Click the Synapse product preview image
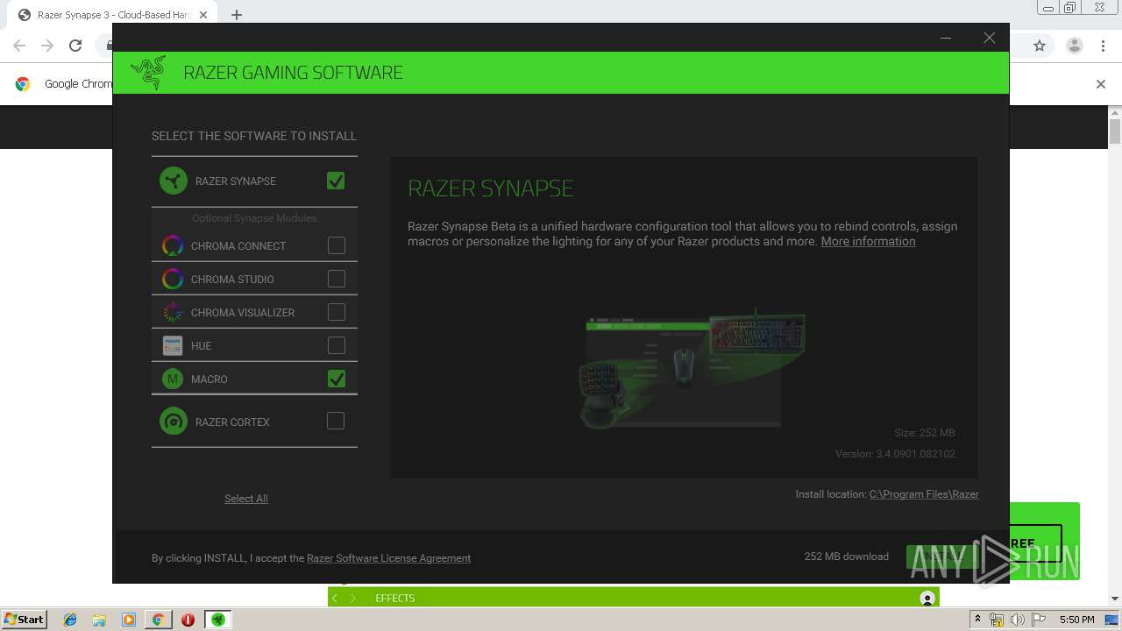Viewport: 1122px width, 631px height. point(691,366)
